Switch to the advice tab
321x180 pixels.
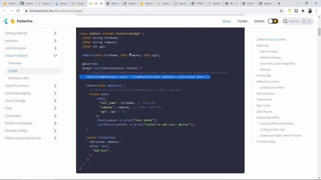pos(147,3)
